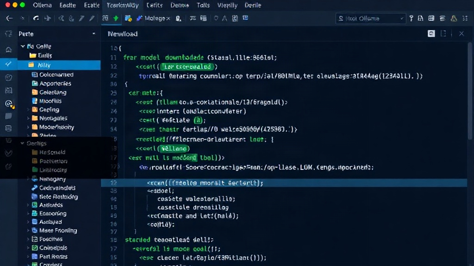Image resolution: width=474 pixels, height=266 pixels.
Task: Click the stacked layers icon in top-right toolbar
Action: pyautogui.click(x=443, y=18)
